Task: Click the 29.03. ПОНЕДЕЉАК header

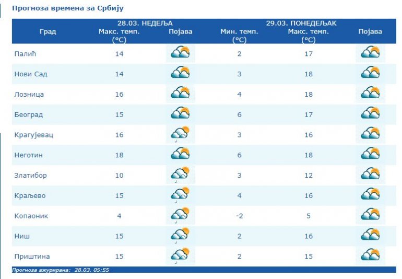Action: pos(301,24)
